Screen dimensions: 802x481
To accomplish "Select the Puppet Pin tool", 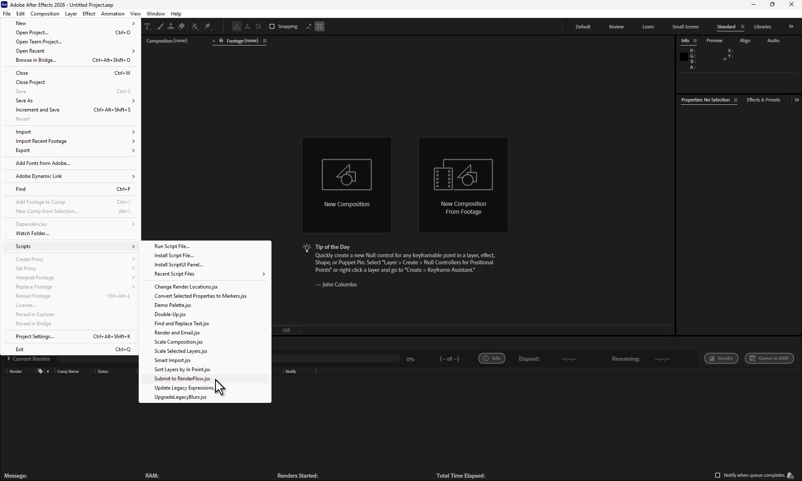I will point(208,26).
